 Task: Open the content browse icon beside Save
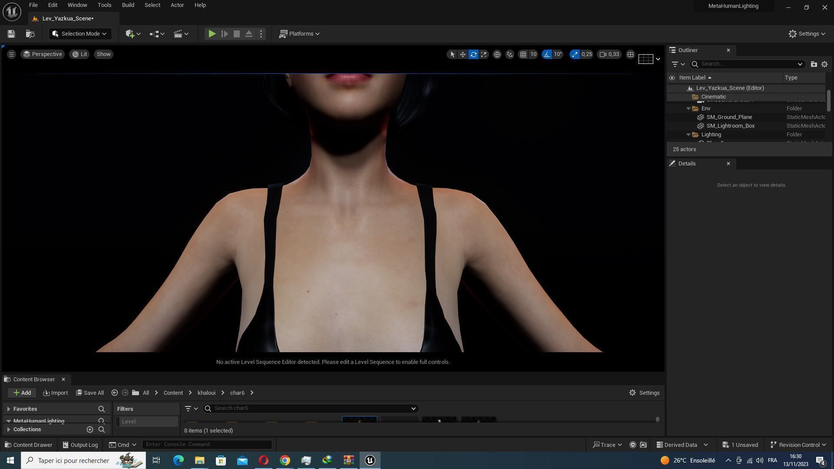point(30,34)
